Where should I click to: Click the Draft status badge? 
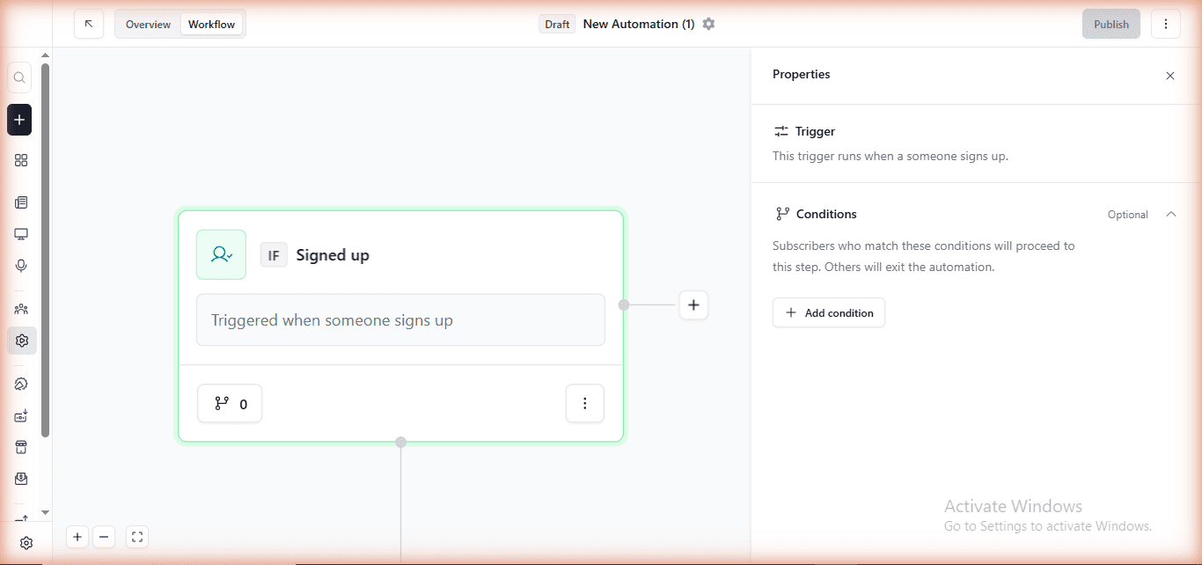tap(557, 24)
